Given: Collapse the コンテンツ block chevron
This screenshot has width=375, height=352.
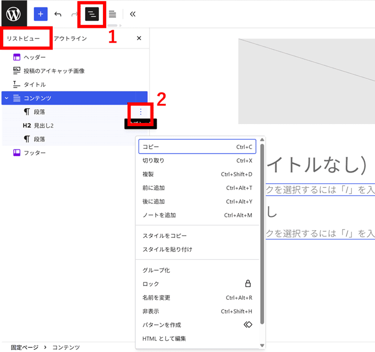Looking at the screenshot, I should coord(6,98).
